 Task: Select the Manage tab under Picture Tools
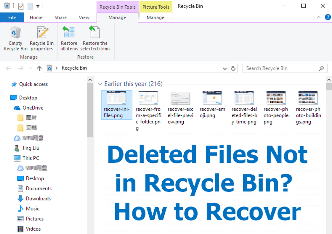click(x=155, y=17)
